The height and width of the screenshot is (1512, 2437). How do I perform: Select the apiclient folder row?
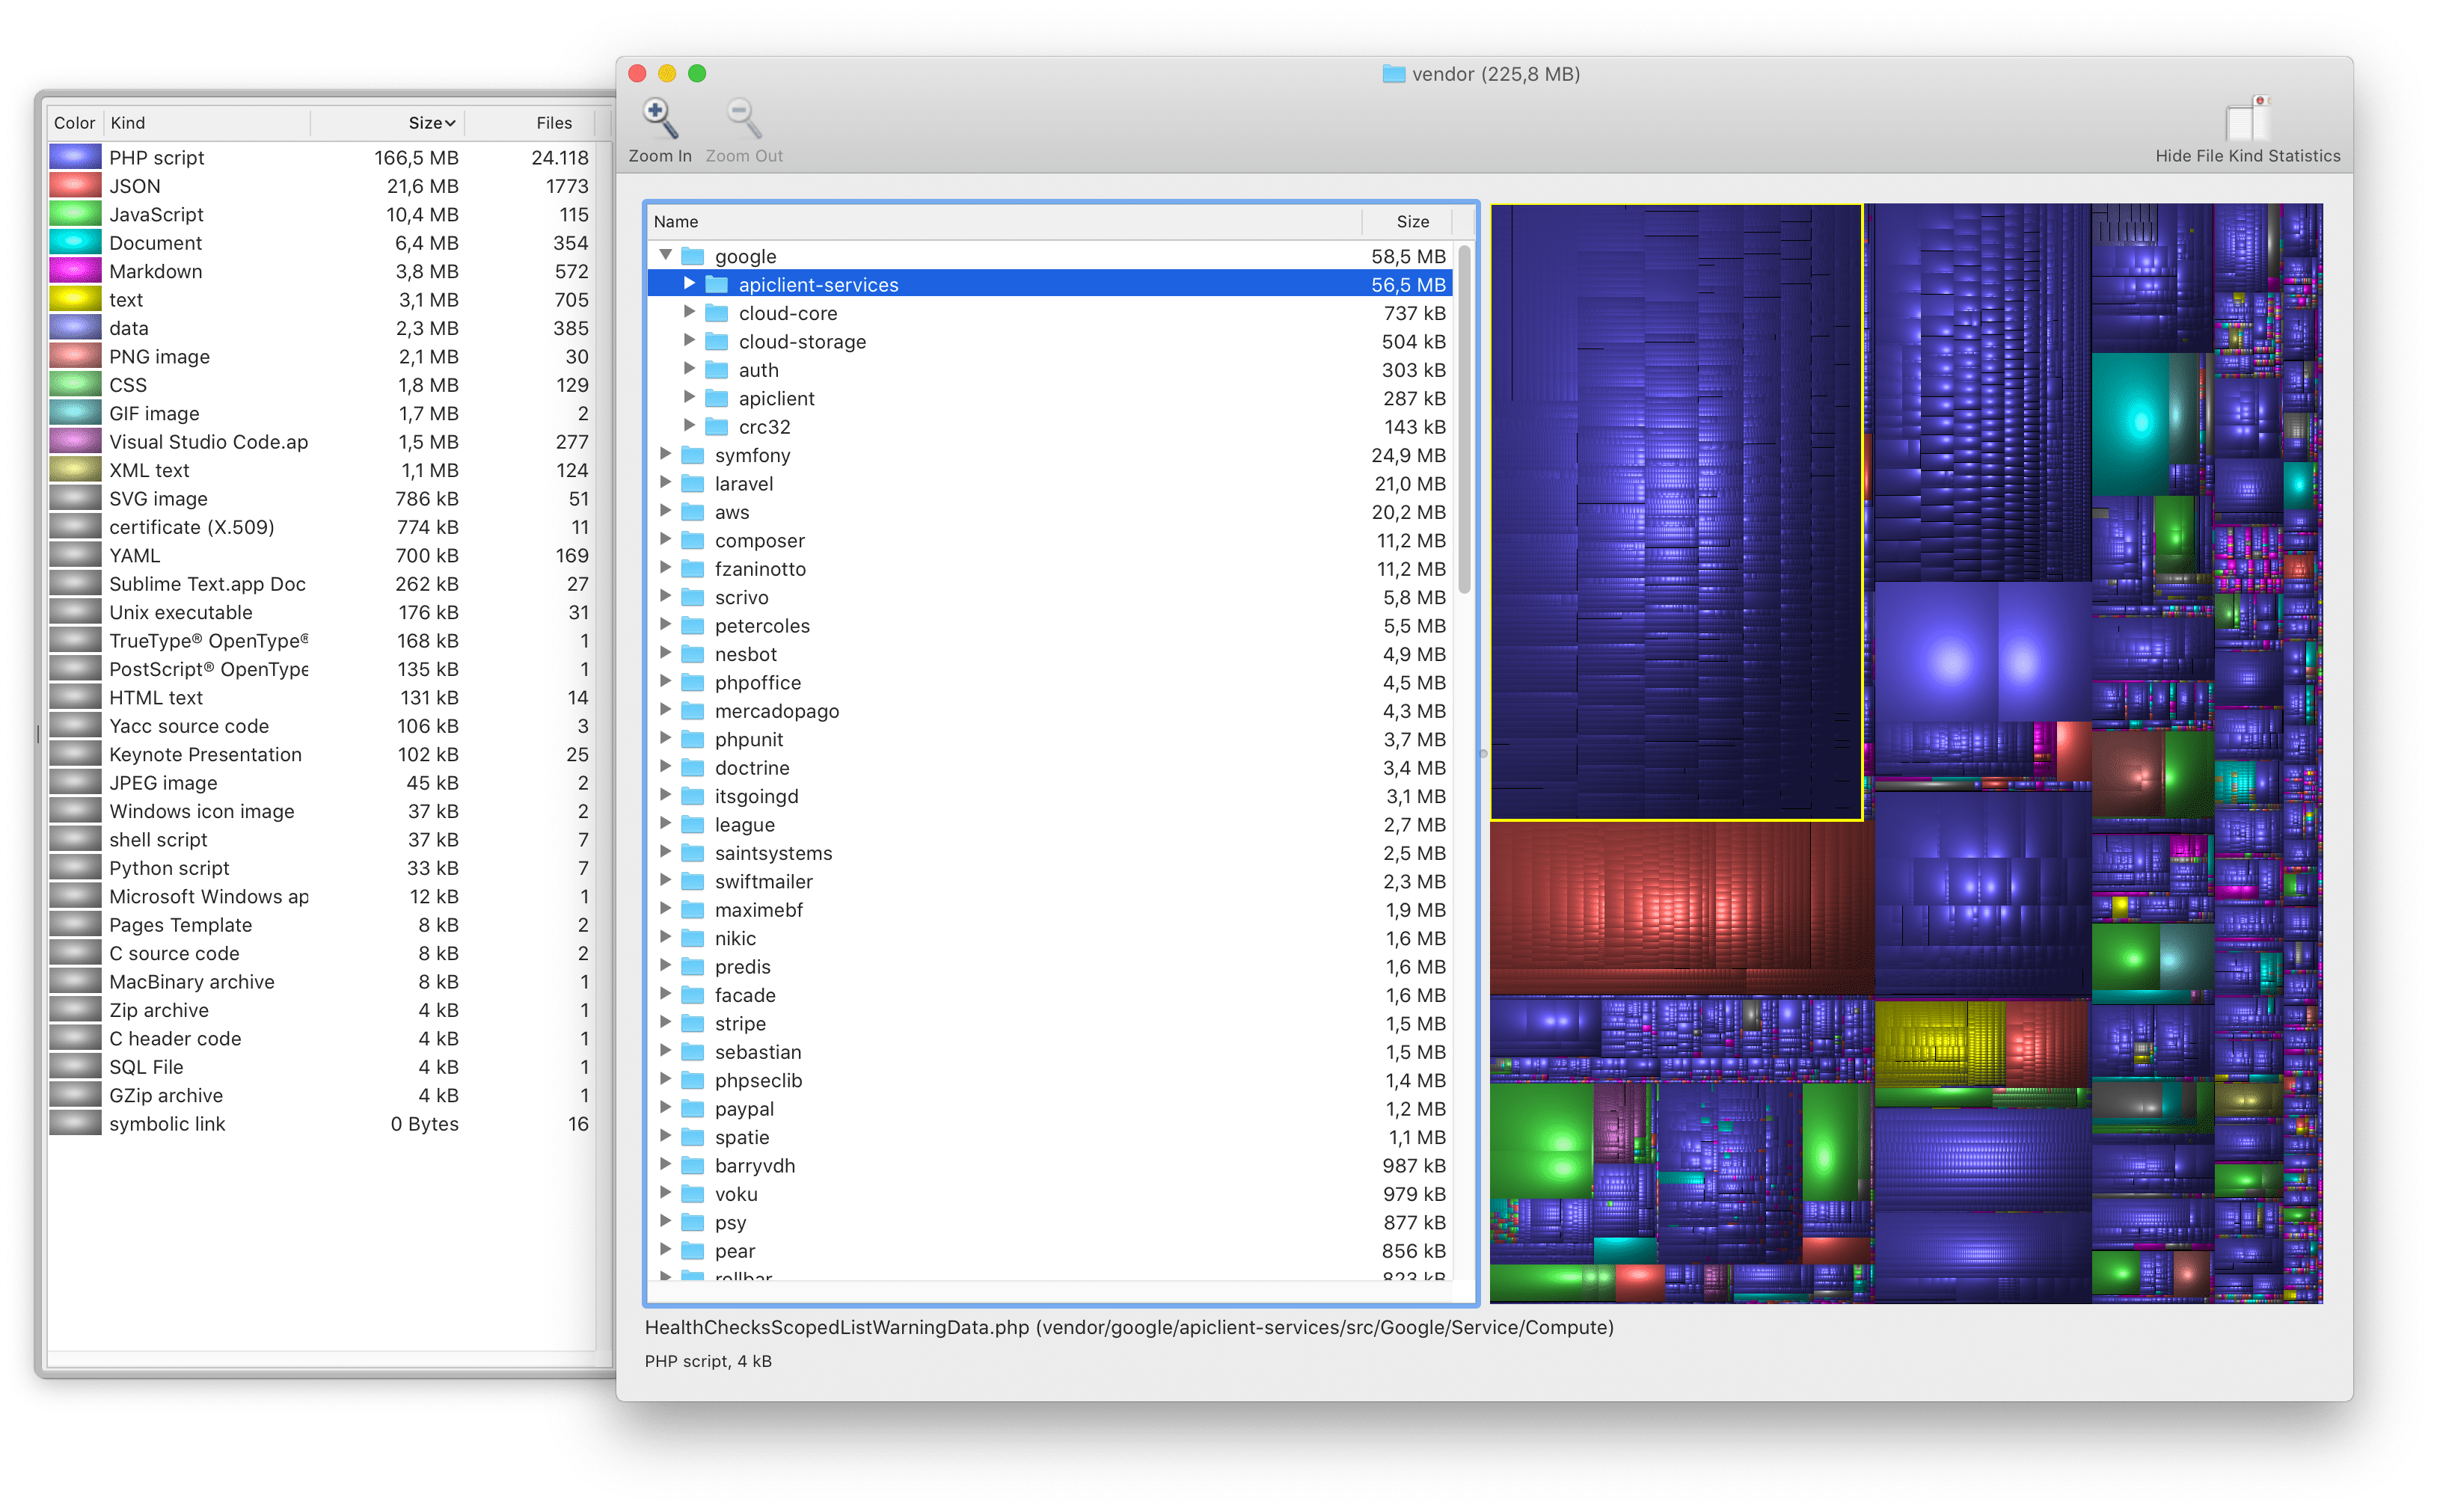coord(1050,398)
